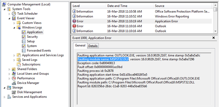Expand Applications and Services Logs node
The image size is (219, 107).
(x=14, y=55)
